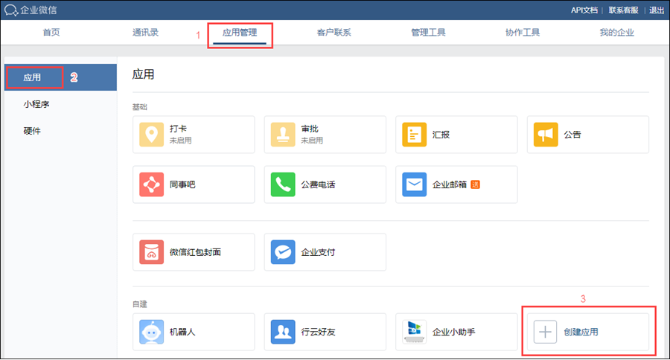Go to the 通讯录 tab
This screenshot has width=670, height=360.
point(145,33)
